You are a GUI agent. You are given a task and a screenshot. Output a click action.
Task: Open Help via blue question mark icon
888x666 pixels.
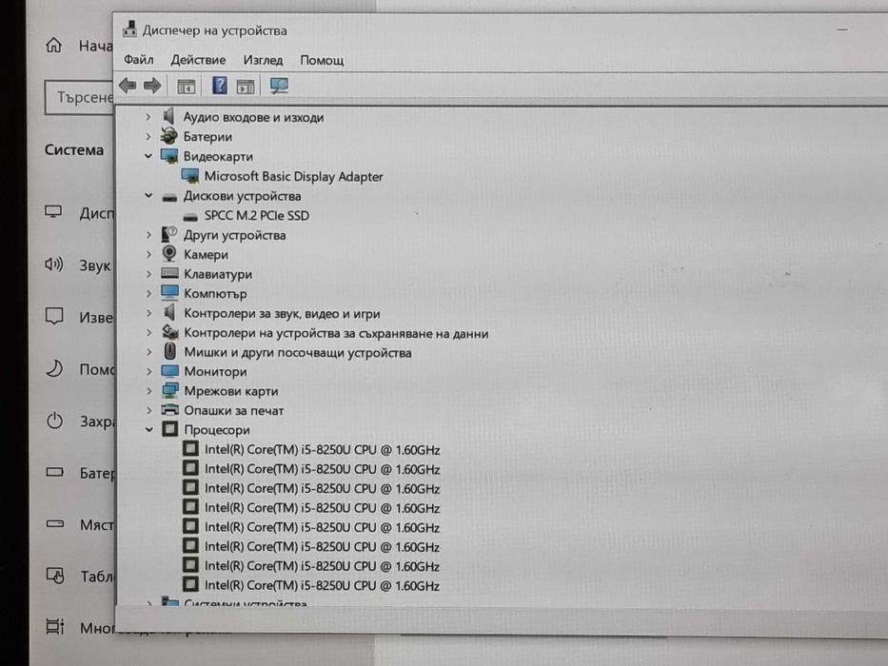220,86
